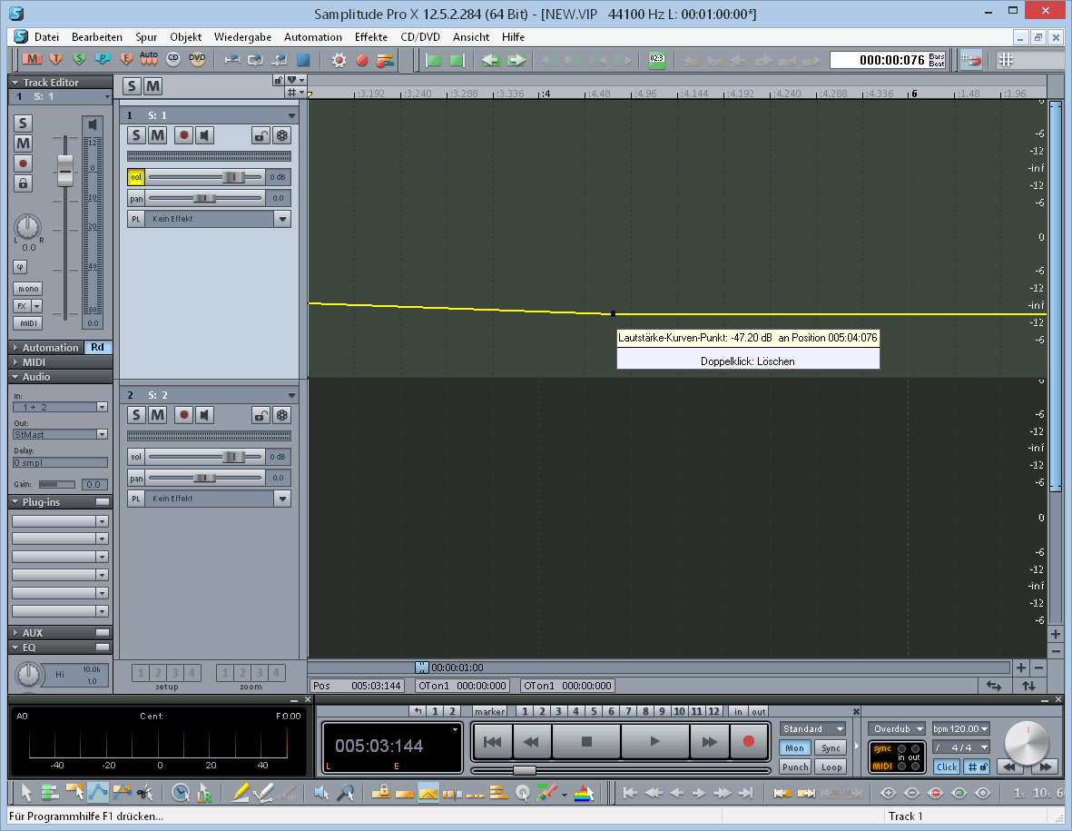Open the Spur menu
The height and width of the screenshot is (831, 1072).
pos(146,37)
